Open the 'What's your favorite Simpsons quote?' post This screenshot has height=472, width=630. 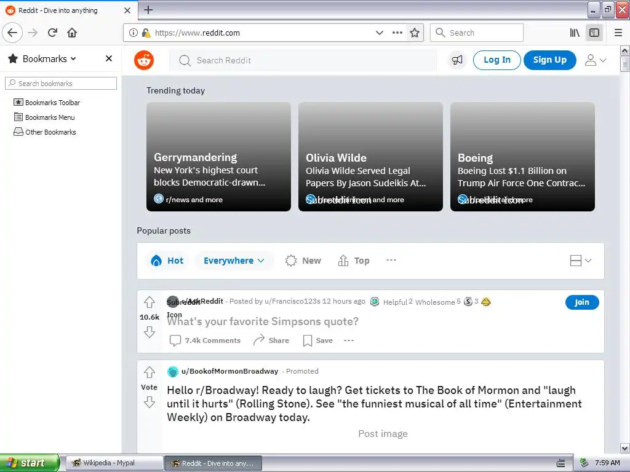point(263,321)
